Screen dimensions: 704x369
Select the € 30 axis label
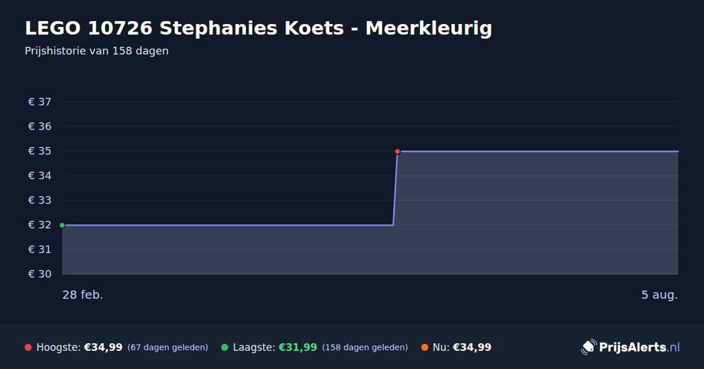pos(40,274)
